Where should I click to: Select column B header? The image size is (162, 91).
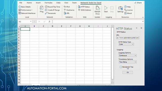point(34,26)
